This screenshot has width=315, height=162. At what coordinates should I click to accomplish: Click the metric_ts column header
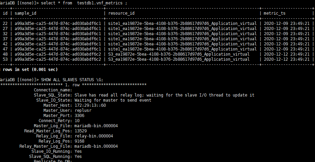pyautogui.click(x=275, y=13)
